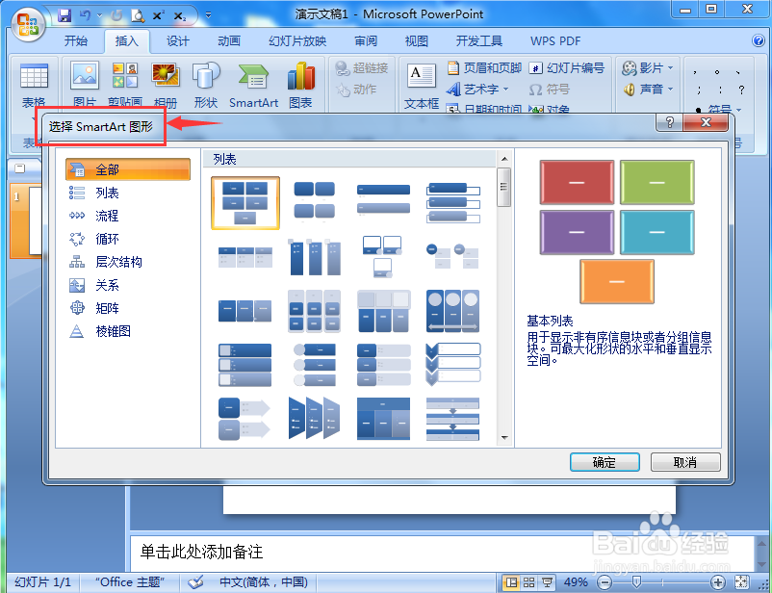Open SmartArt dialog help question-mark button
This screenshot has height=593, width=772.
(669, 122)
